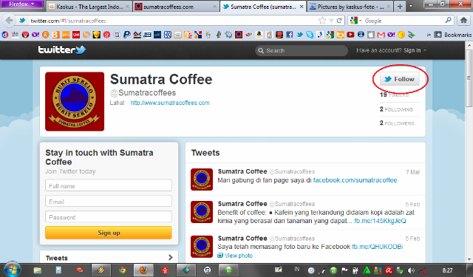Viewport: 473px width, 277px height.
Task: Open Windows Explorer from the taskbar
Action: pos(38,270)
